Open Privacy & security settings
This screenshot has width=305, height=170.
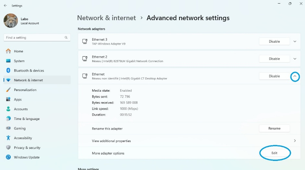(x=27, y=148)
